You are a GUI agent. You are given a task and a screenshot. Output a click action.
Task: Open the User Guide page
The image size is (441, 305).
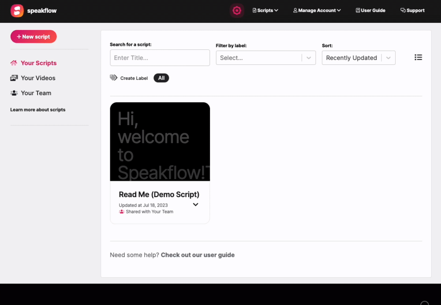click(x=370, y=11)
